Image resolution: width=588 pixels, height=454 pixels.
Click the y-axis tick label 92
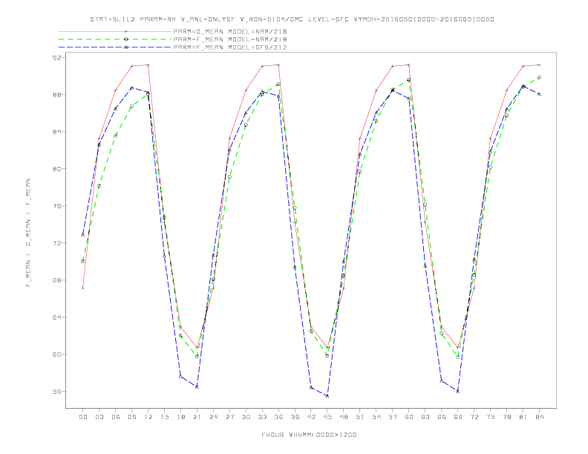click(57, 58)
